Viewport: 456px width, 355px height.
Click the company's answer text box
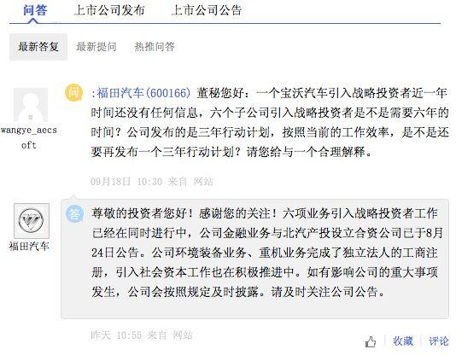(x=254, y=259)
